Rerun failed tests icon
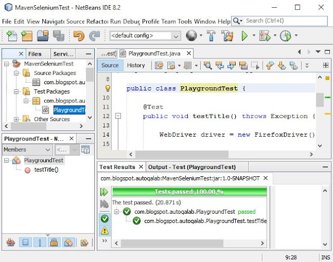333x262 pixels. [104, 204]
